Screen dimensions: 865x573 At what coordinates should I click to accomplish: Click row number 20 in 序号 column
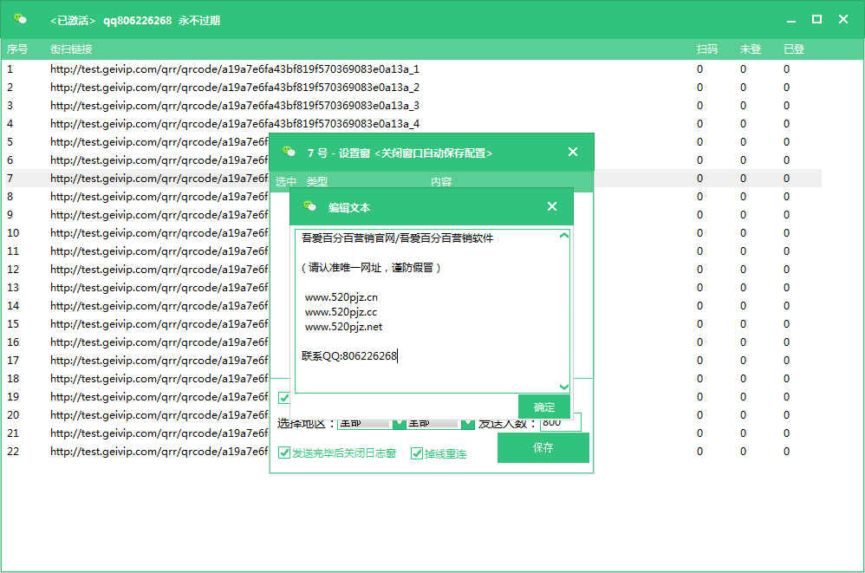point(13,414)
